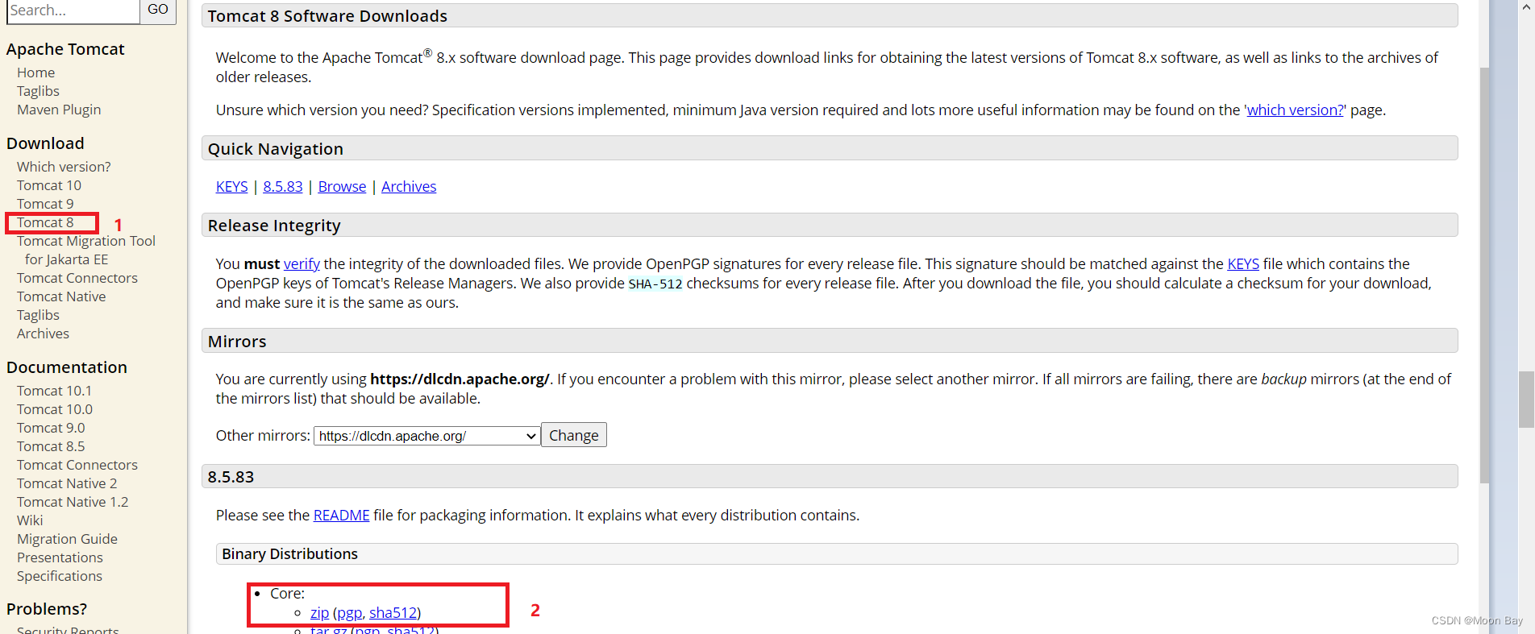
Task: Open the Migration Guide link
Action: (x=67, y=539)
